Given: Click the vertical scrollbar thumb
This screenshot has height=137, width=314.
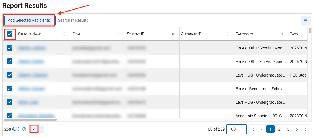Looking at the screenshot, I should coord(310,30).
